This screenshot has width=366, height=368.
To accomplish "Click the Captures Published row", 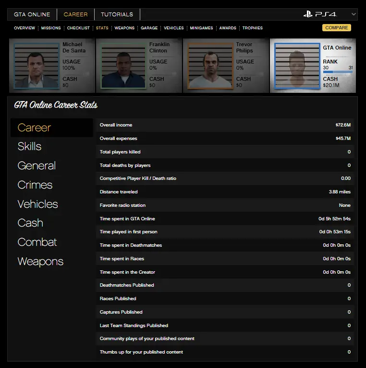I will [225, 312].
